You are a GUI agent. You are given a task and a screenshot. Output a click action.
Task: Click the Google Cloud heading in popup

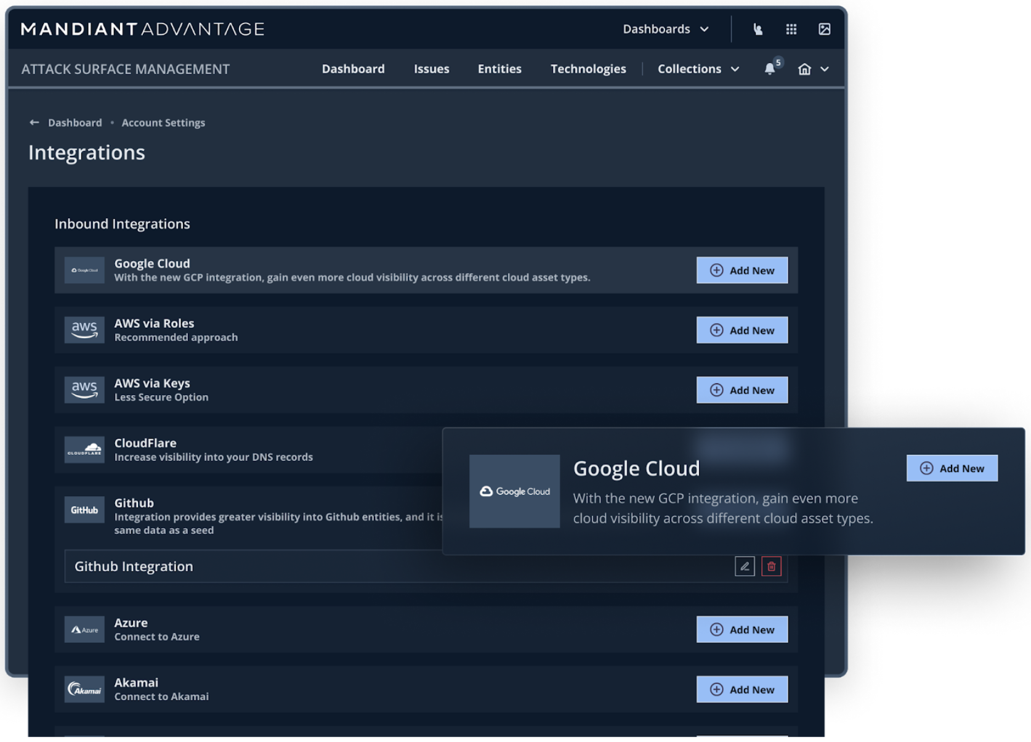[x=636, y=469]
